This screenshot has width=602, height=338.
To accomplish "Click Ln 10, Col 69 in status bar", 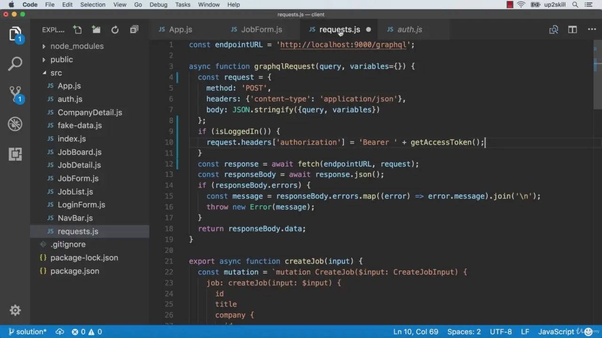I will 416,331.
